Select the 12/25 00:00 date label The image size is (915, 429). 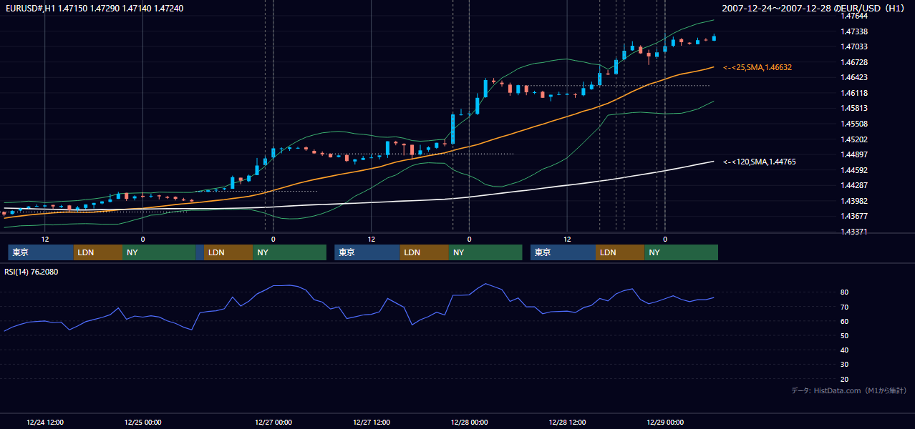click(x=142, y=422)
